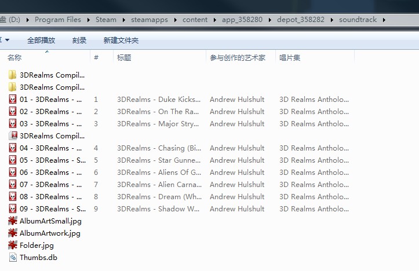Select file name AlbumArtwork.jpg
Viewport: 419px width, 271px height.
(50, 233)
